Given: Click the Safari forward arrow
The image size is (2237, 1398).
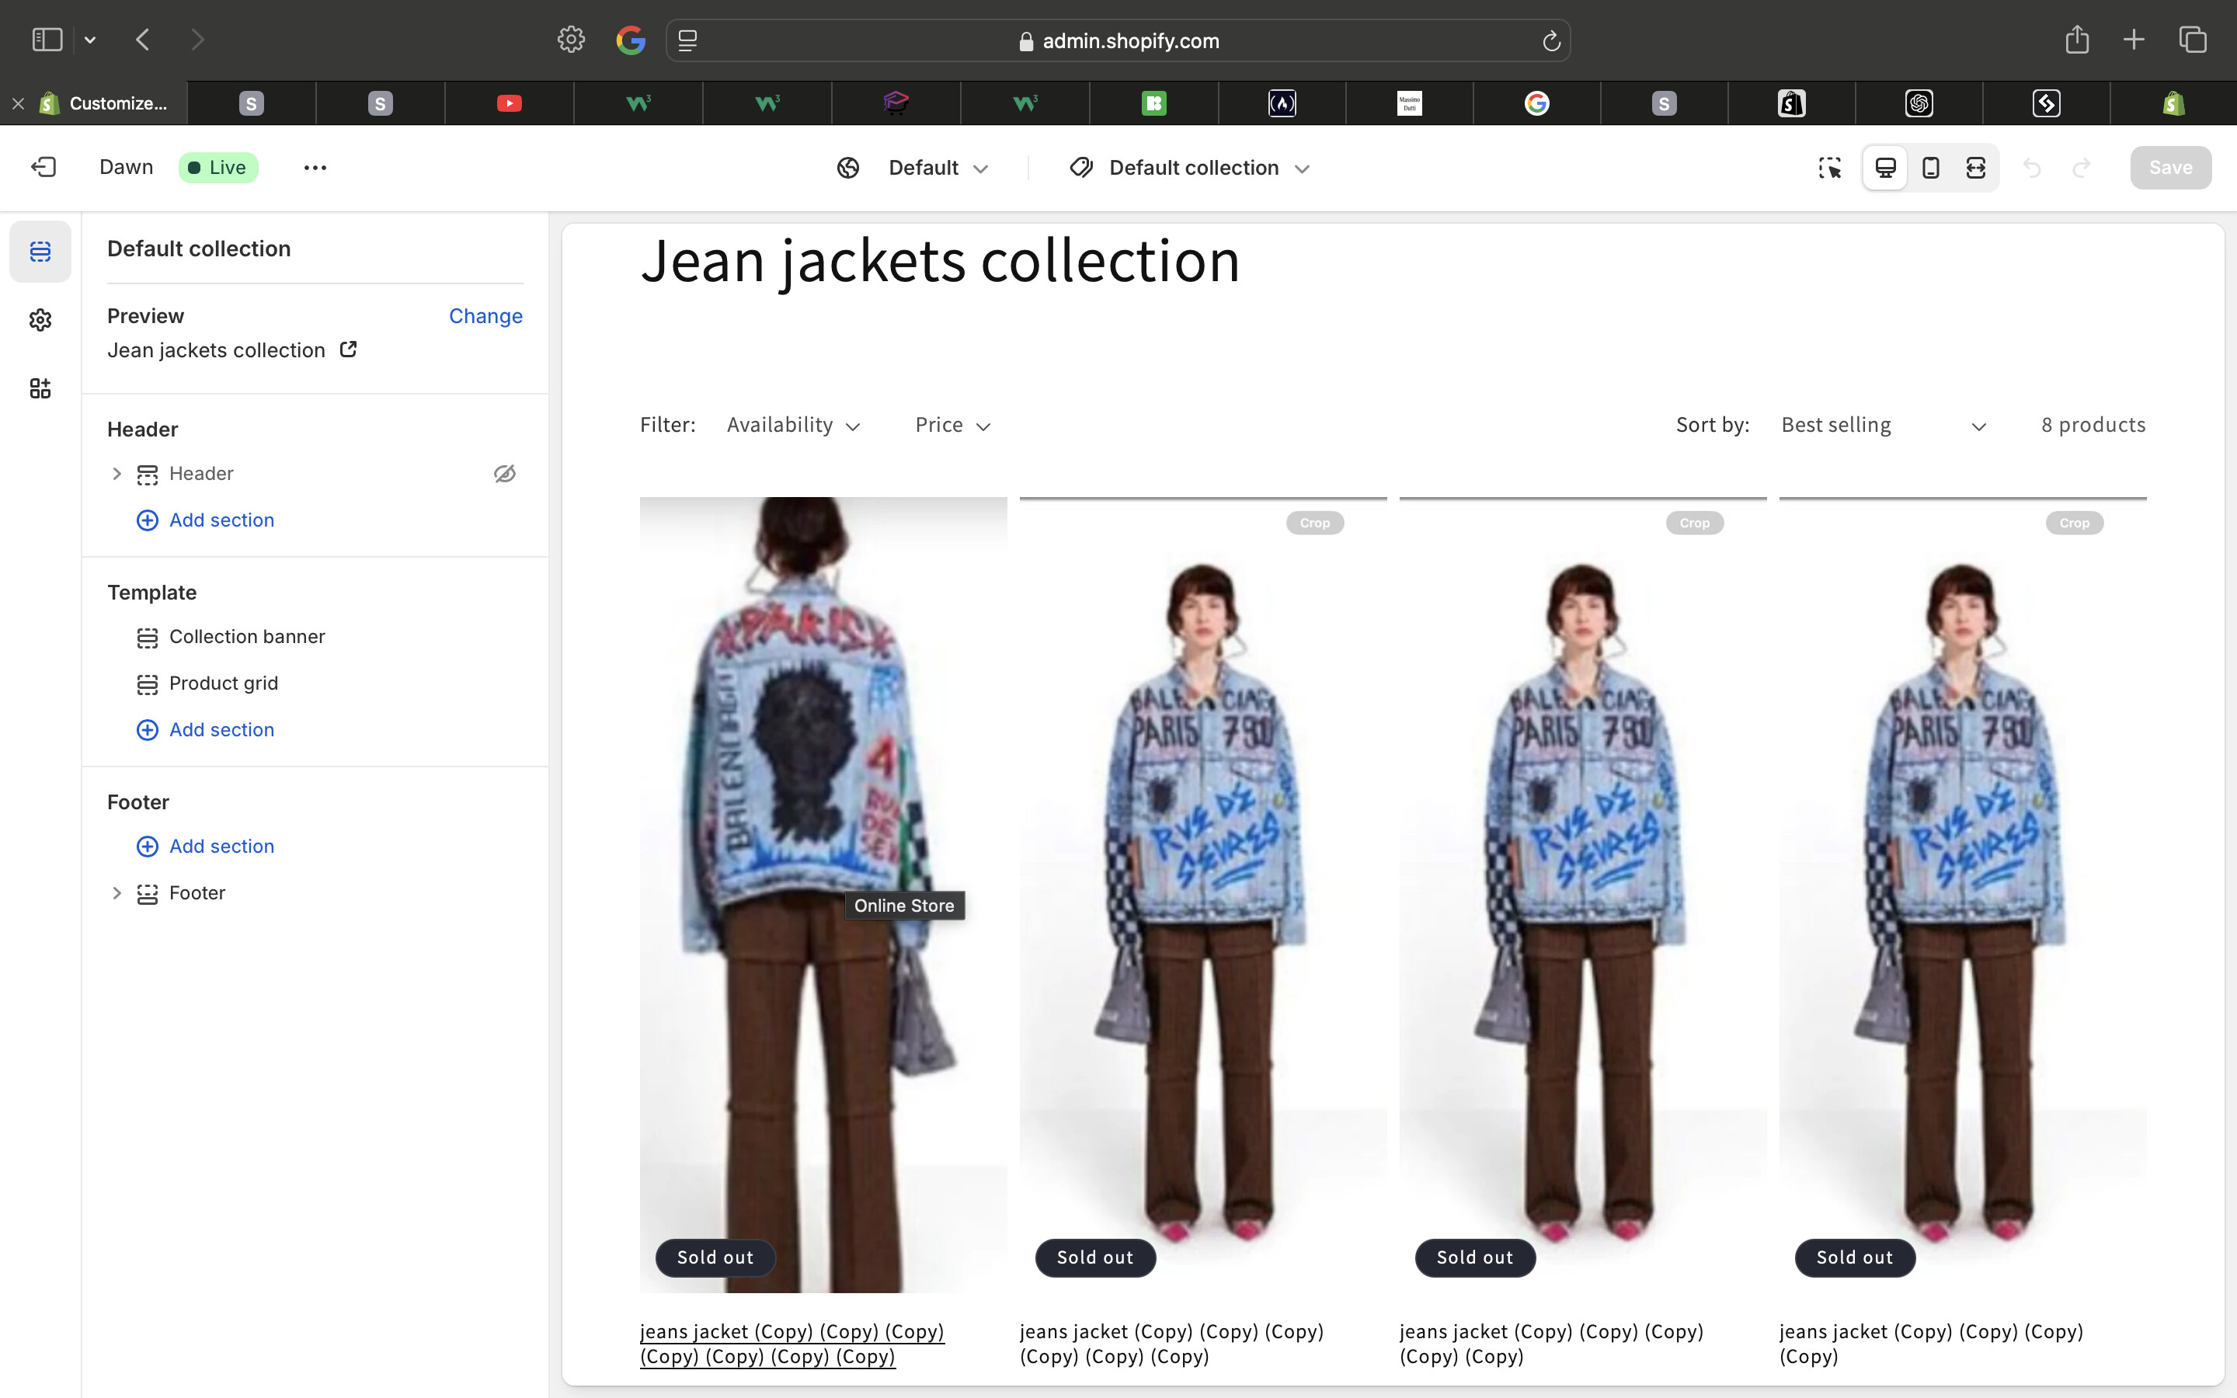Looking at the screenshot, I should pos(197,40).
